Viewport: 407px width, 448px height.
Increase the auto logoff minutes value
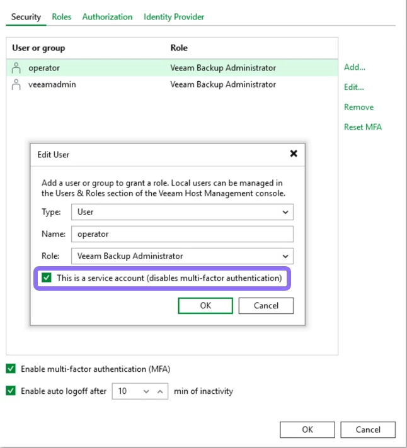tap(160, 391)
